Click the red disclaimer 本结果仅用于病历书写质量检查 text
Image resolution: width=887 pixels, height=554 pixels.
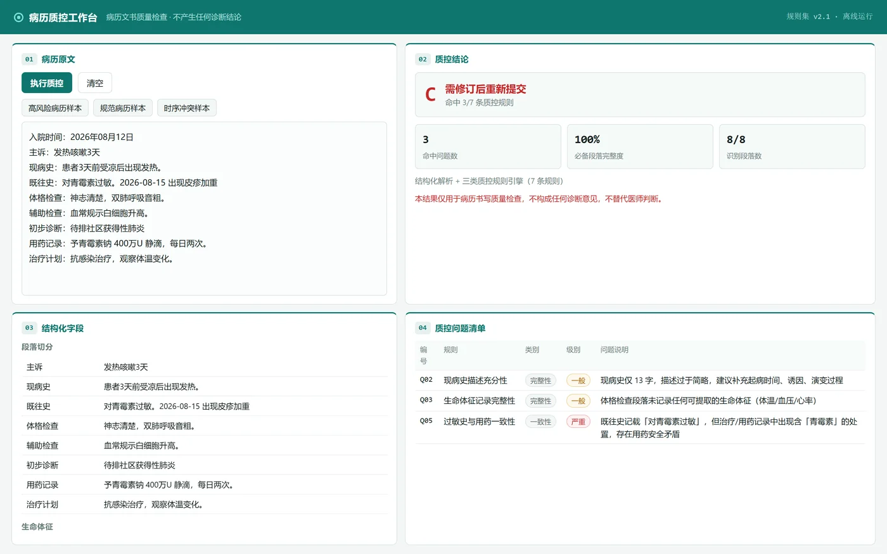540,199
